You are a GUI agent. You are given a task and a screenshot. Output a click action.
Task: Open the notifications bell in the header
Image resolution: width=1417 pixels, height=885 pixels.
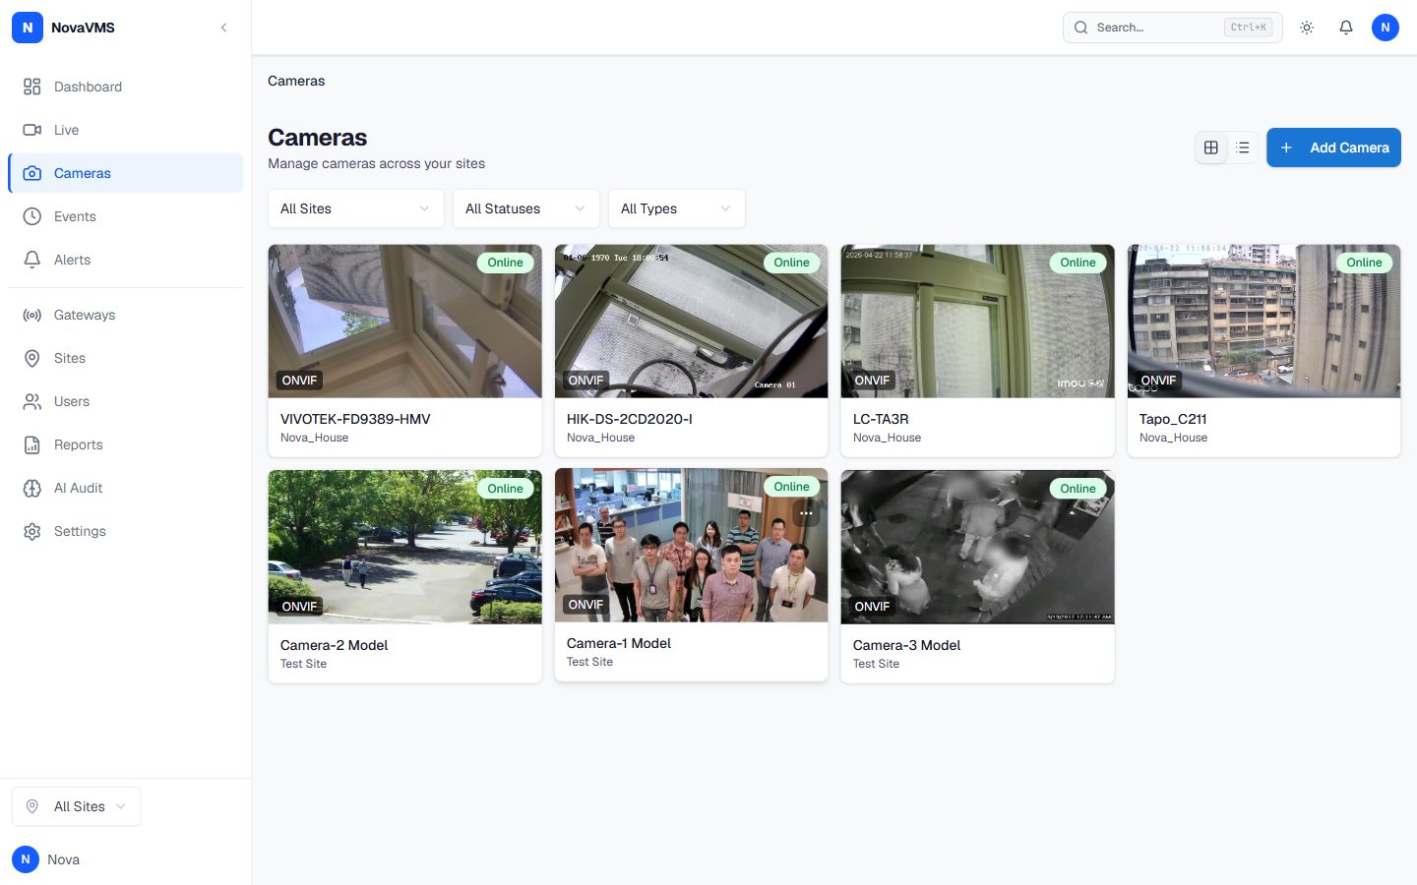(1346, 28)
